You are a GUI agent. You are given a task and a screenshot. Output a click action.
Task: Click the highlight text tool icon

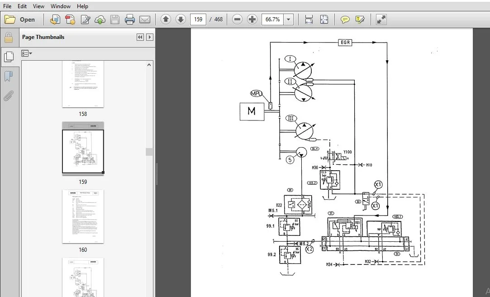point(360,20)
